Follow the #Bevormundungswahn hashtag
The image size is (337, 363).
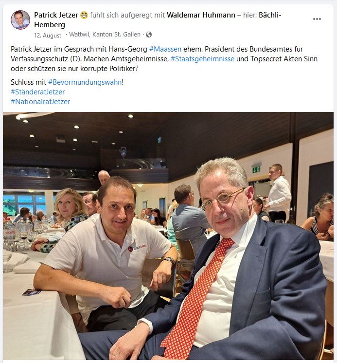(85, 82)
